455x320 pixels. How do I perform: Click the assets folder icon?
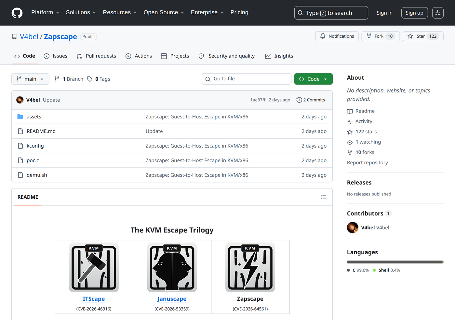coord(20,117)
